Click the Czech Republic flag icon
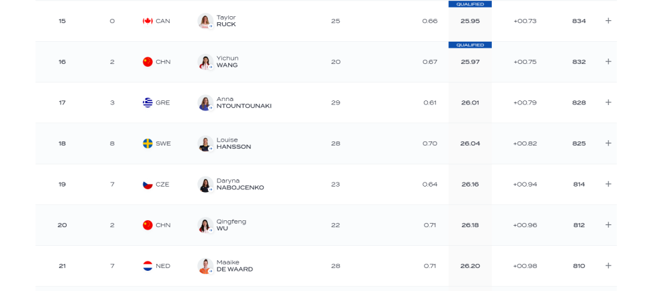This screenshot has height=291, width=646. coord(147,185)
